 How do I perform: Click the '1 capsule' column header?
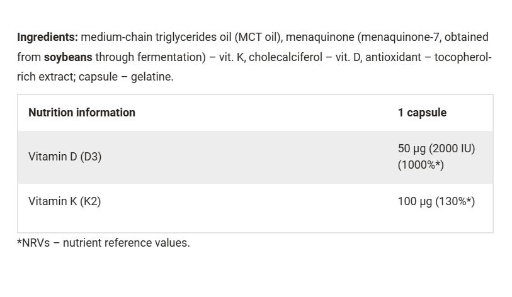[422, 113]
